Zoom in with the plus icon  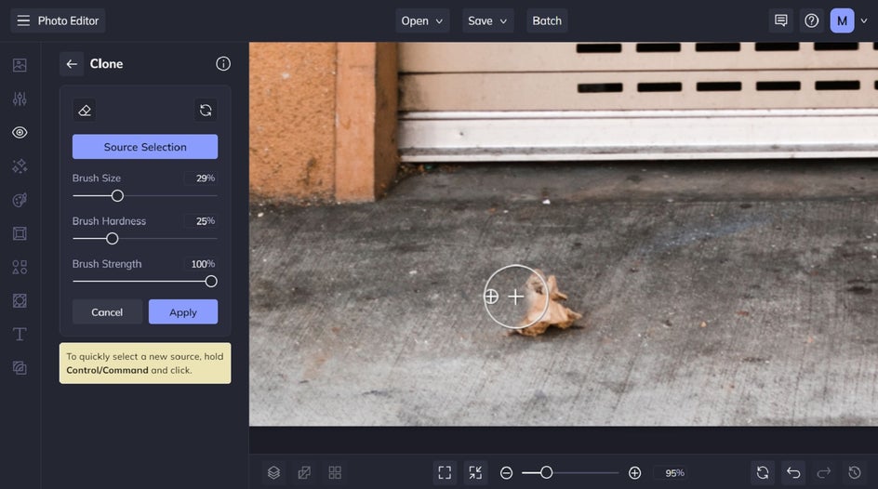point(634,473)
